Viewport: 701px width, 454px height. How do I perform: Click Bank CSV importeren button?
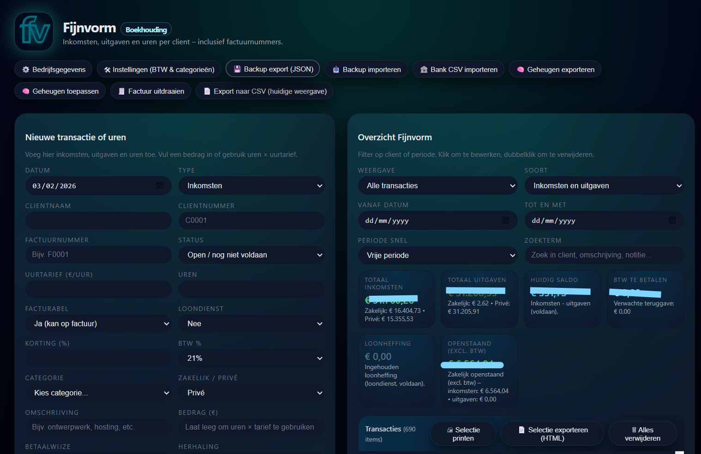point(458,70)
